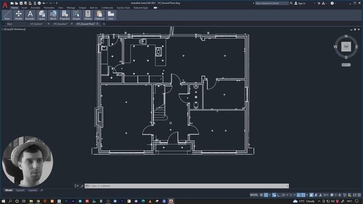Open recent commands dropdown in command line
This screenshot has height=204, width=363.
88,186
